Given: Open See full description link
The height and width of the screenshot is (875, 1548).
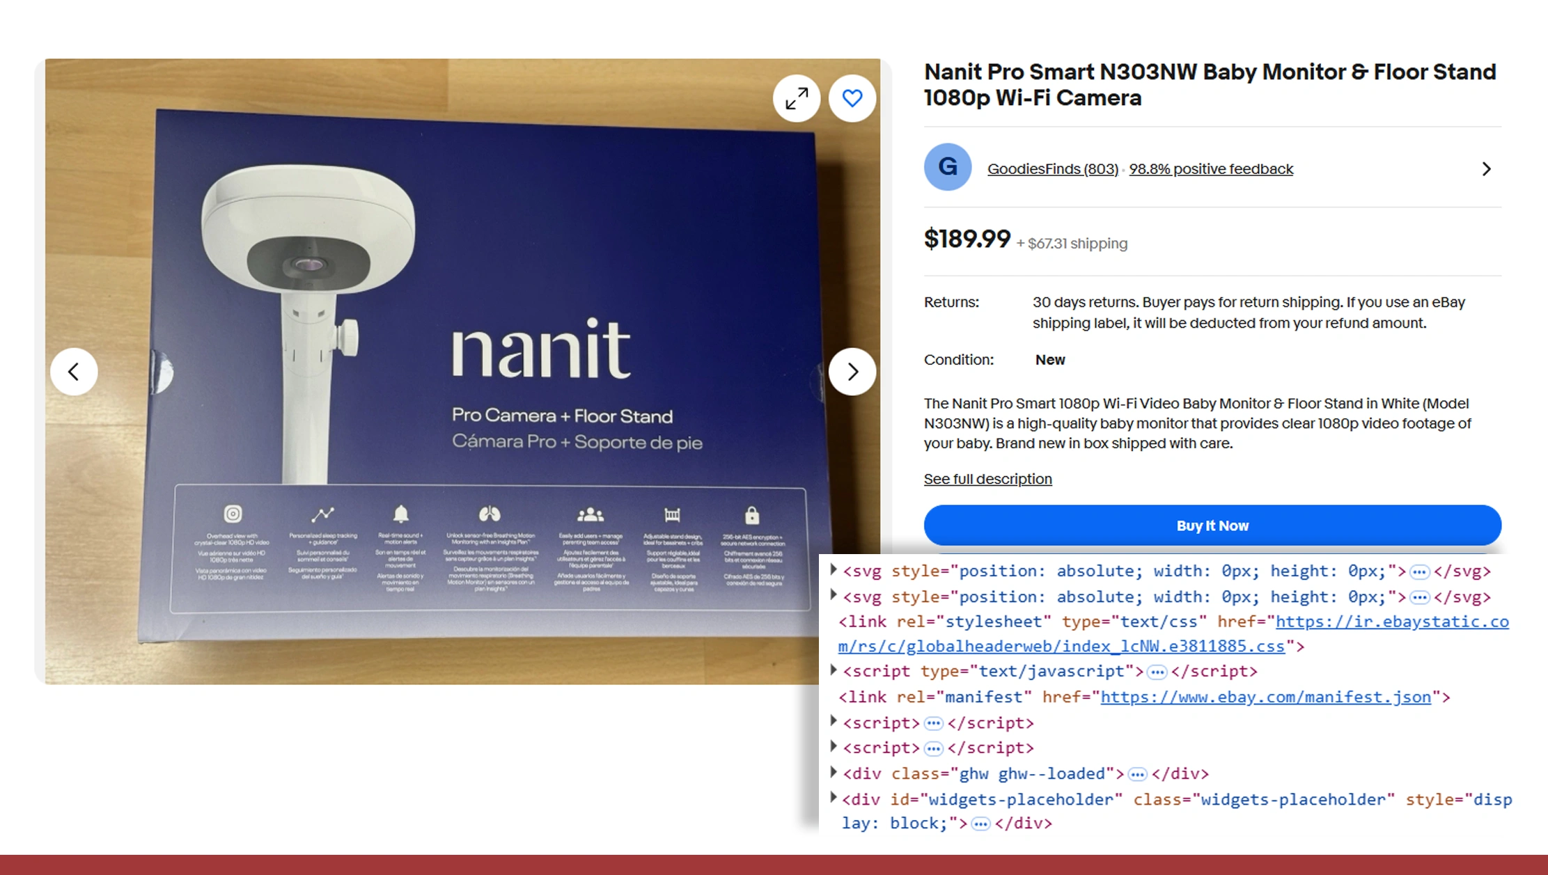Looking at the screenshot, I should [x=987, y=479].
